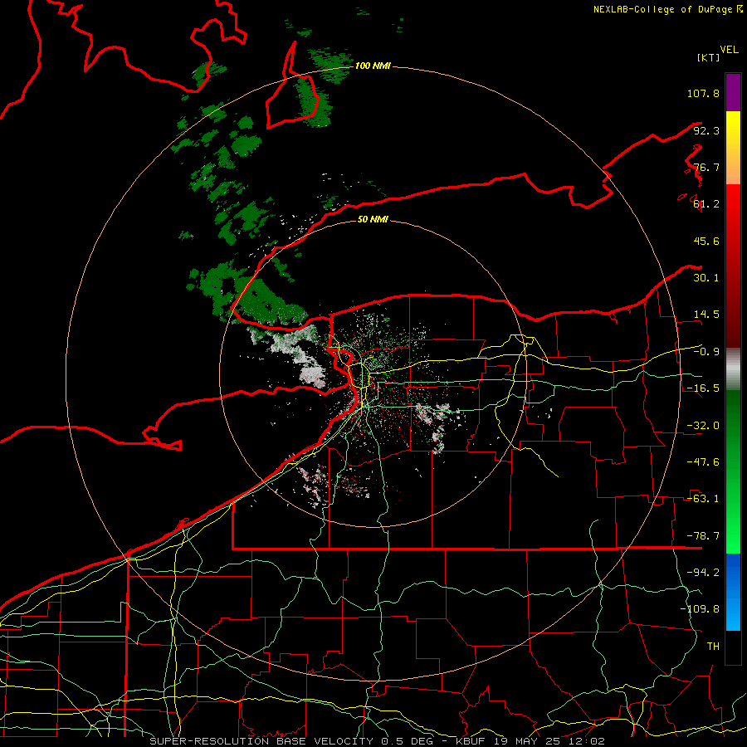Image resolution: width=747 pixels, height=747 pixels.
Task: Click the TH legend label
Action: tap(713, 646)
